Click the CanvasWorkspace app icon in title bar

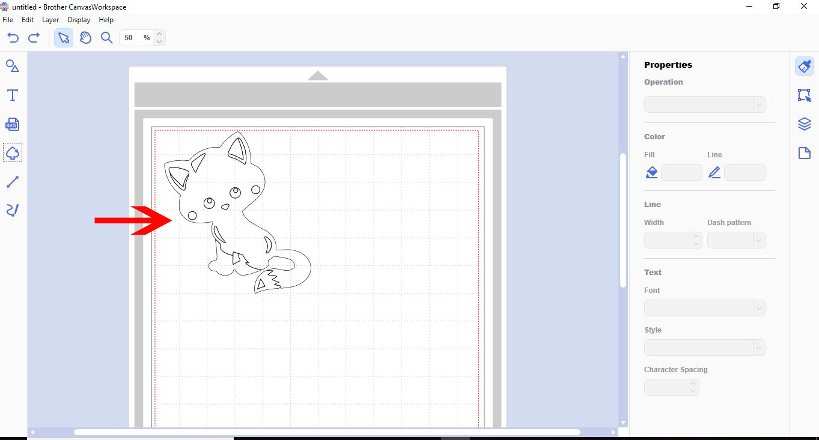click(5, 7)
